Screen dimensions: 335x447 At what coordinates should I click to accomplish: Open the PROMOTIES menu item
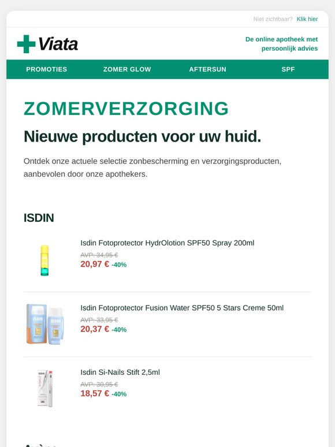[46, 69]
